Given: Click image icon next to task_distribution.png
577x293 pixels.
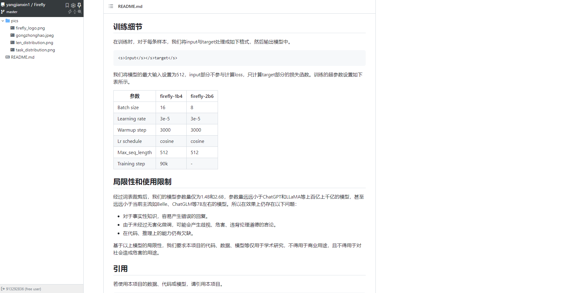Looking at the screenshot, I should point(12,50).
